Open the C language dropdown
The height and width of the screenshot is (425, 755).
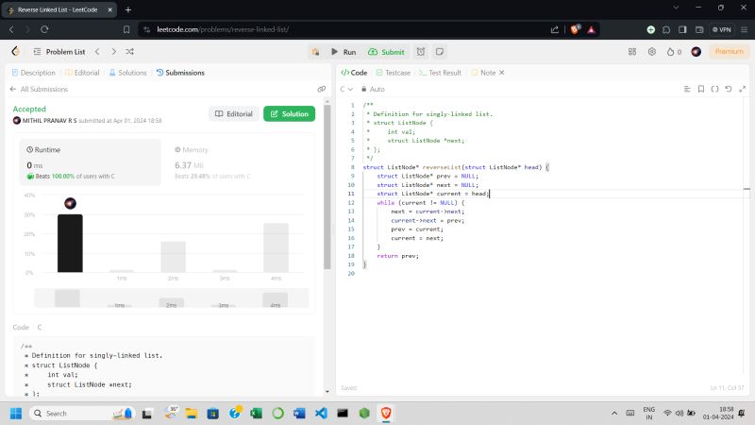(346, 89)
